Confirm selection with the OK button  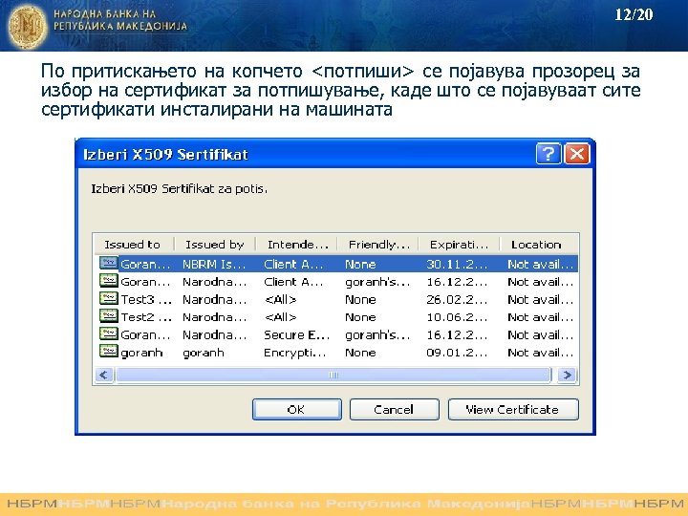[297, 409]
